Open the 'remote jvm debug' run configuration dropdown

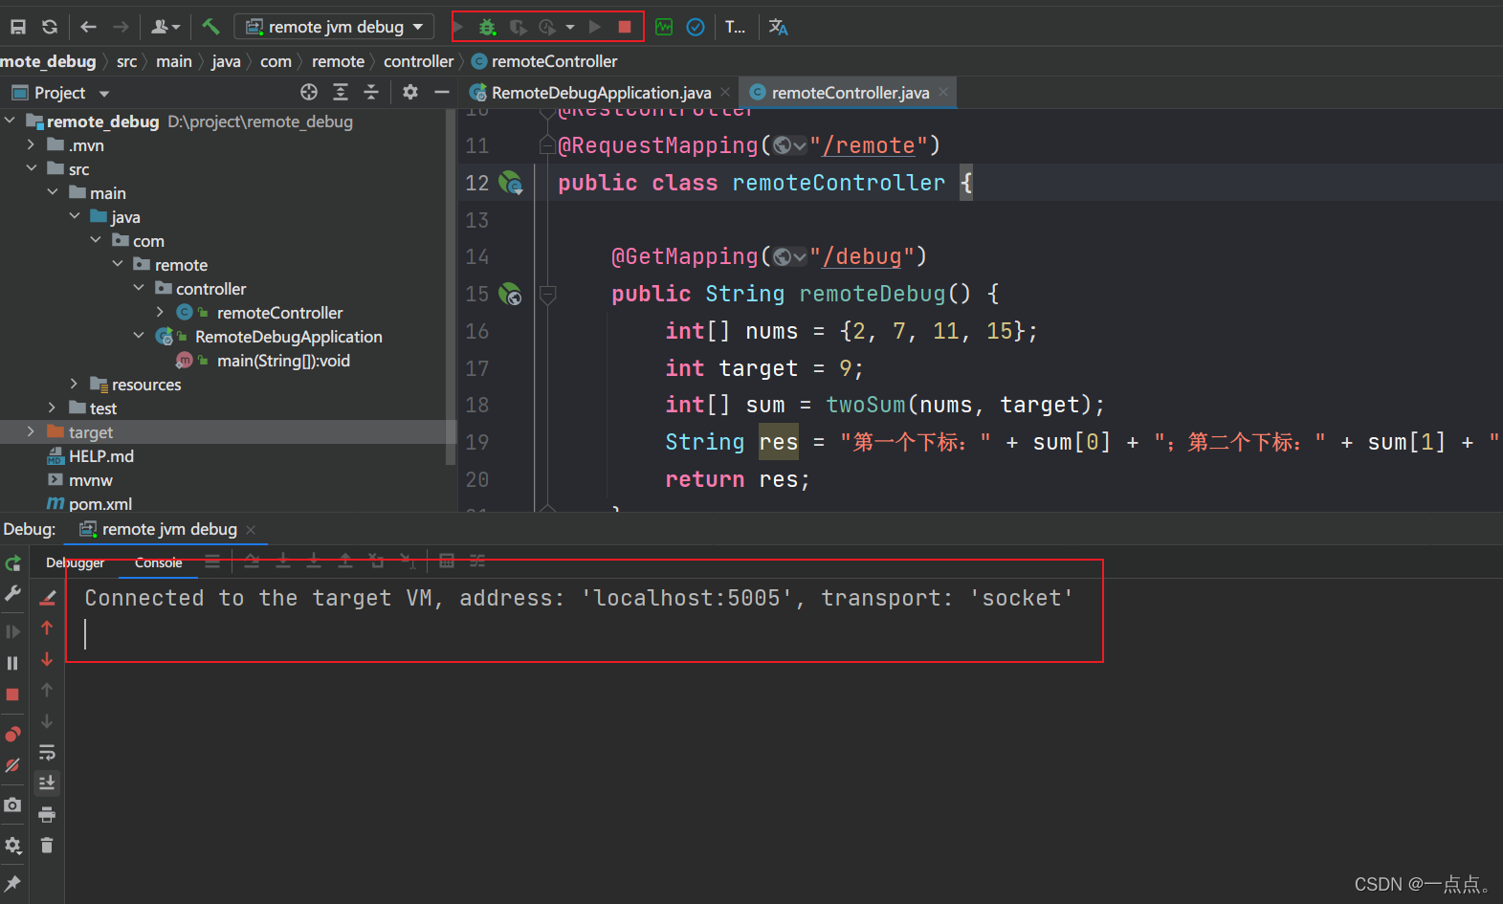[334, 27]
